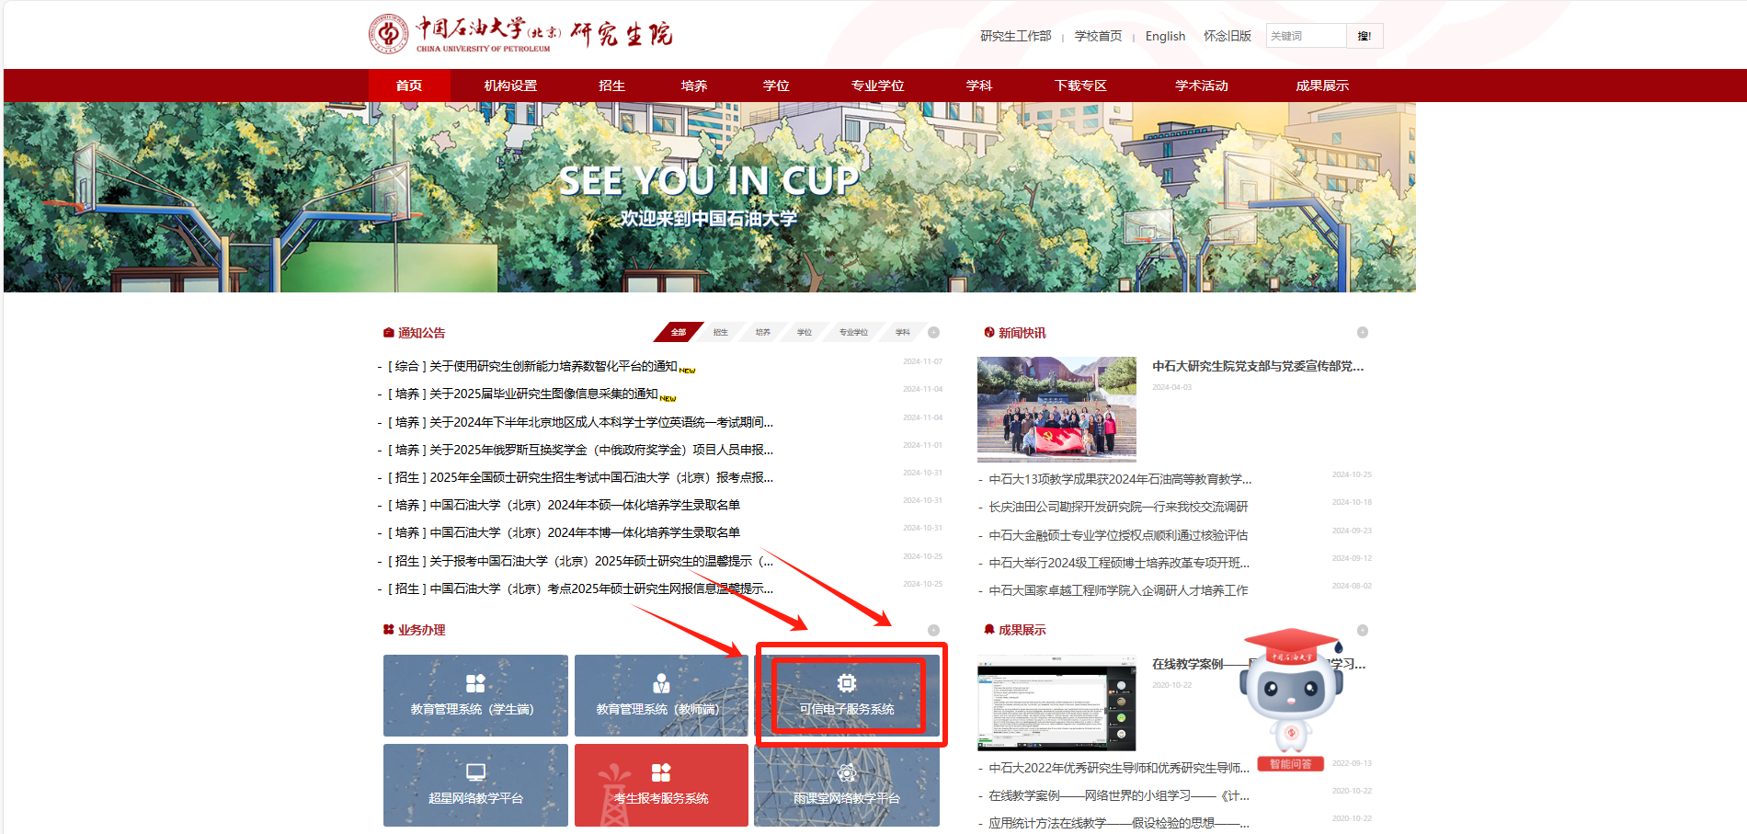
Task: Open 可信电子服务系统 tile
Action: click(847, 695)
